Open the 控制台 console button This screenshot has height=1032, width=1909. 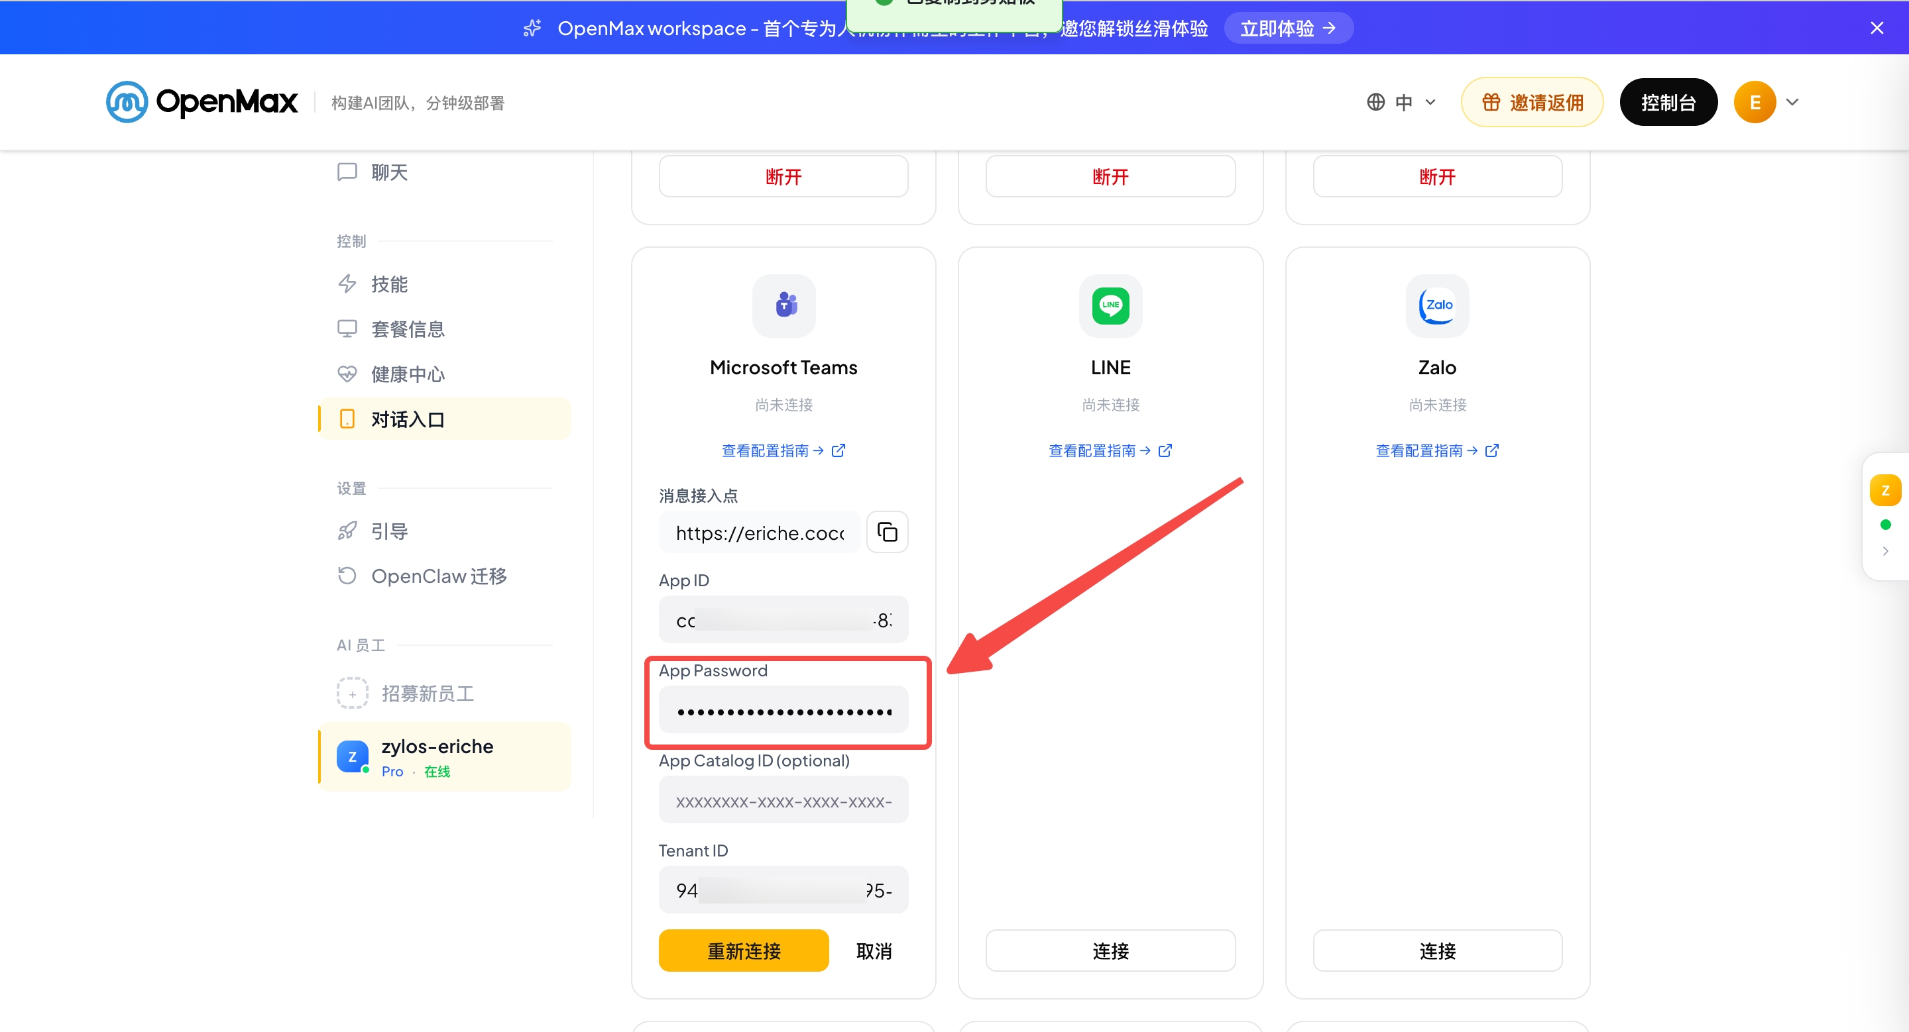point(1668,102)
